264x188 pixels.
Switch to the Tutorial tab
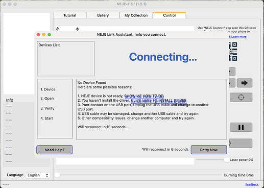coord(69,15)
